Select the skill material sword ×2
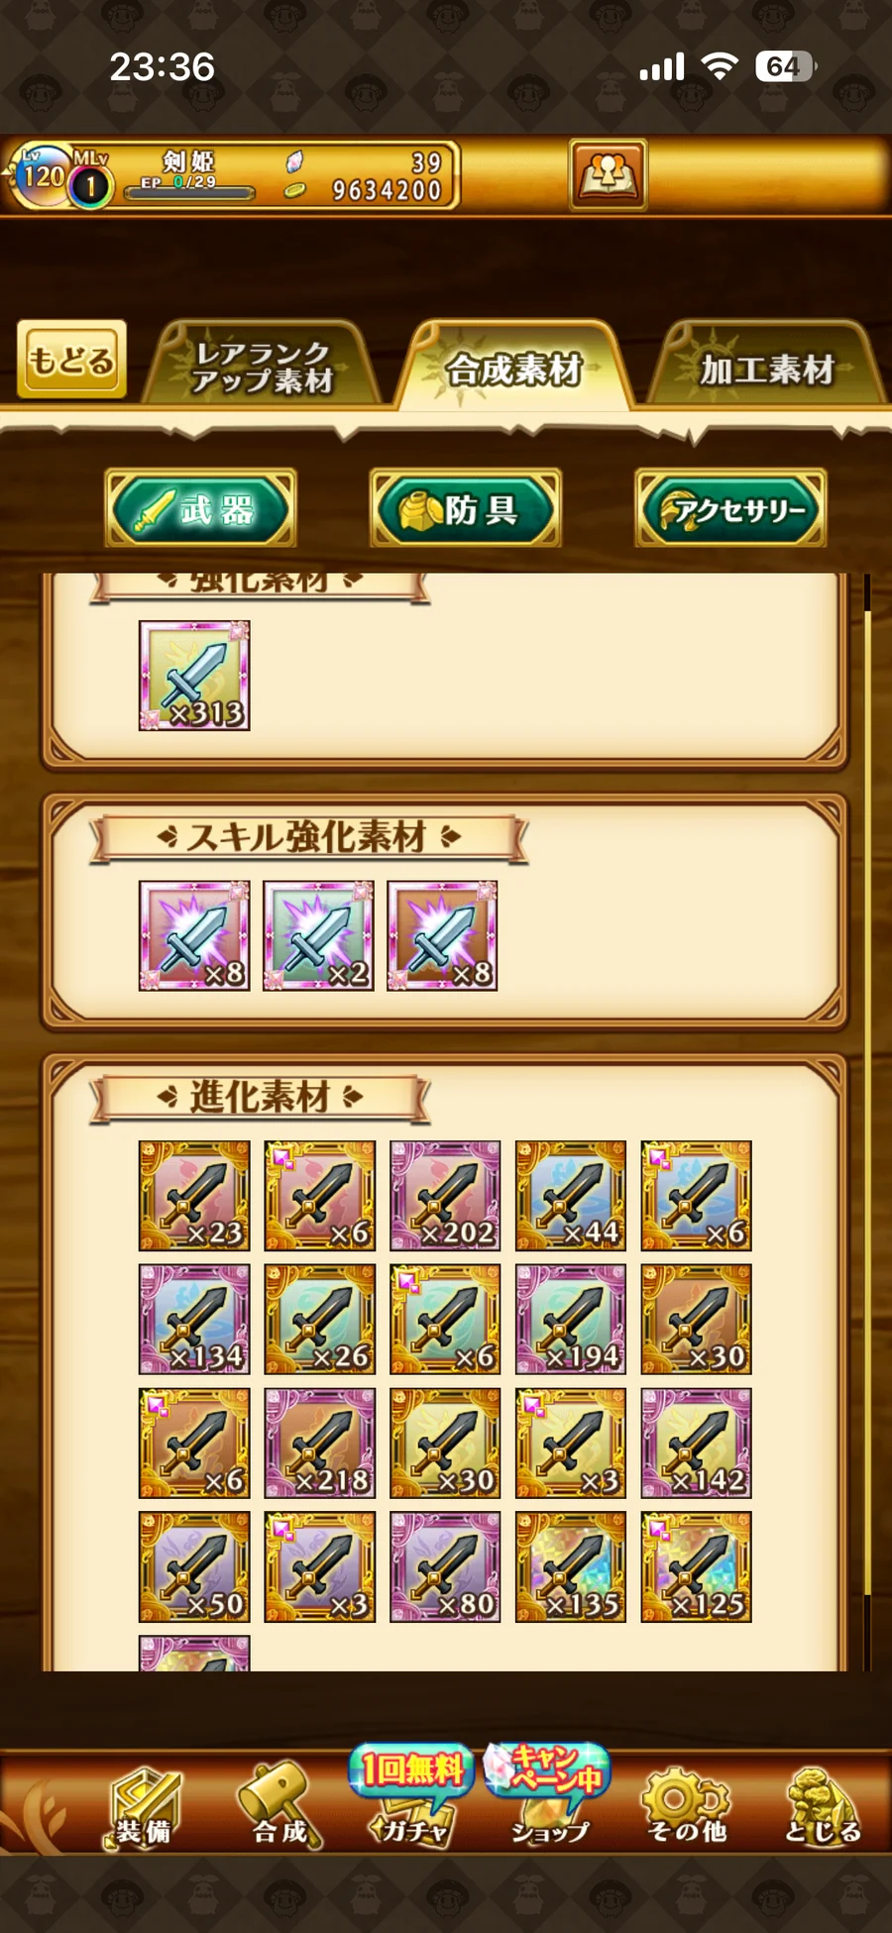Image resolution: width=892 pixels, height=1933 pixels. pyautogui.click(x=318, y=935)
